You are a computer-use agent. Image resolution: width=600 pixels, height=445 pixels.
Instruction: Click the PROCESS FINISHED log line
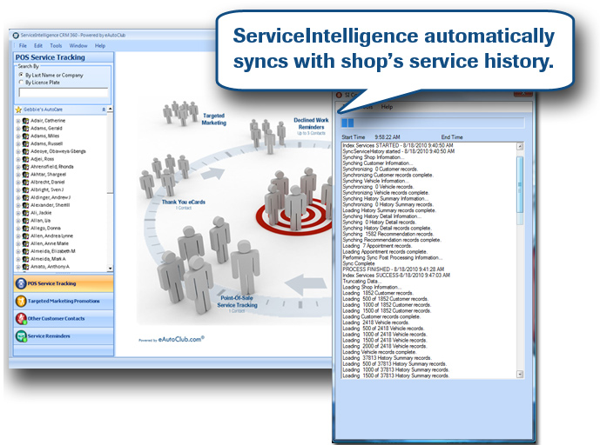394,269
